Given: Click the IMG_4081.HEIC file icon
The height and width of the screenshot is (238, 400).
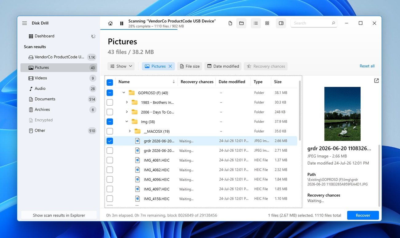Looking at the screenshot, I should 138,160.
